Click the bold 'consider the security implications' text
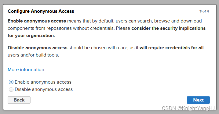Screen dimensions: 219x114 (x=168, y=28)
